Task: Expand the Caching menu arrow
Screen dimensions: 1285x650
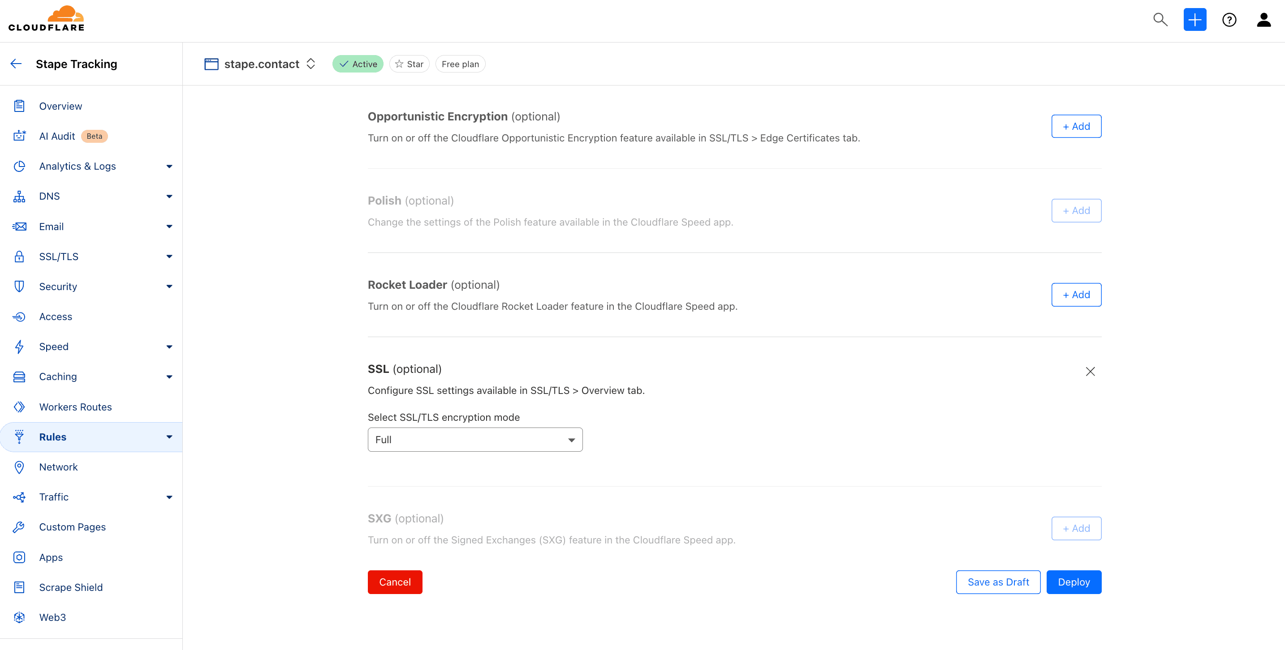Action: pos(170,377)
